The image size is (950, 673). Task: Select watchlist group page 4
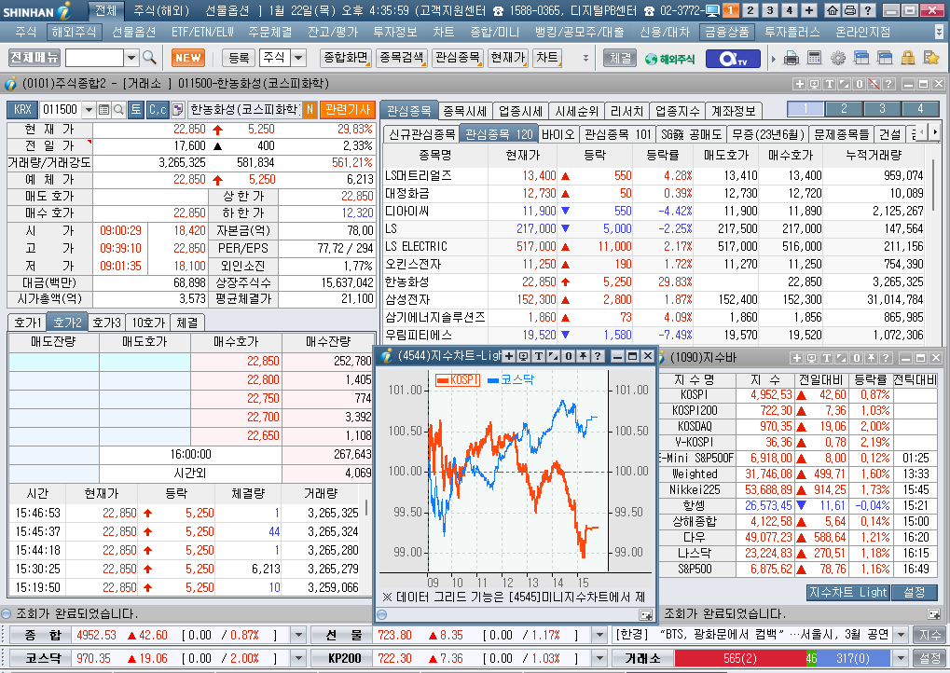920,109
